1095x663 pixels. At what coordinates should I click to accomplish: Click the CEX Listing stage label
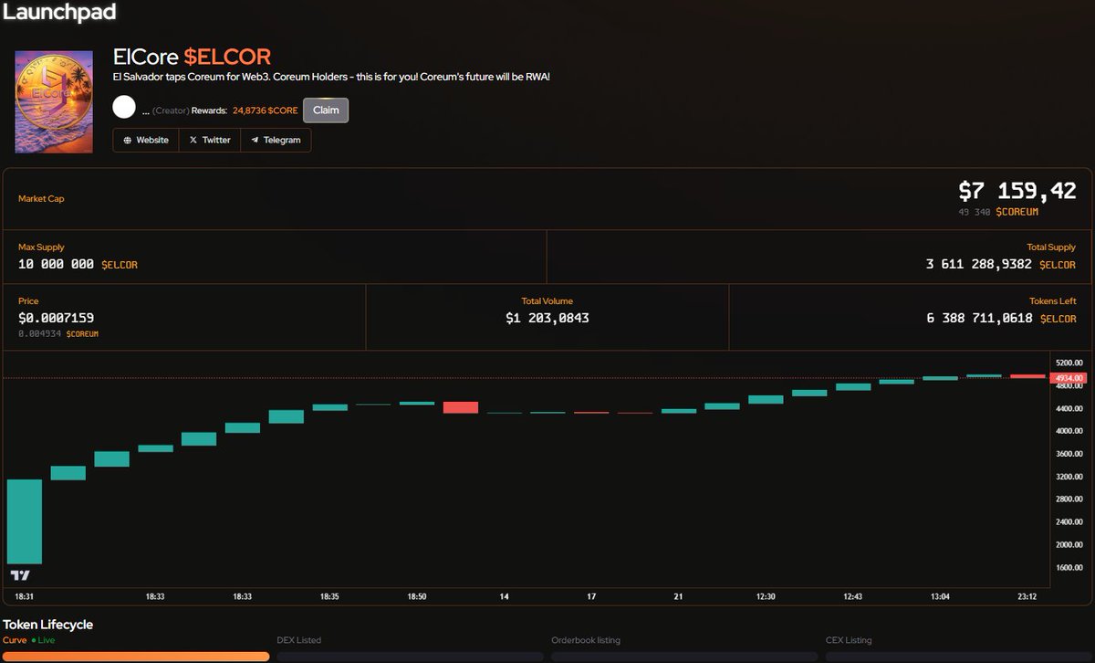point(849,640)
